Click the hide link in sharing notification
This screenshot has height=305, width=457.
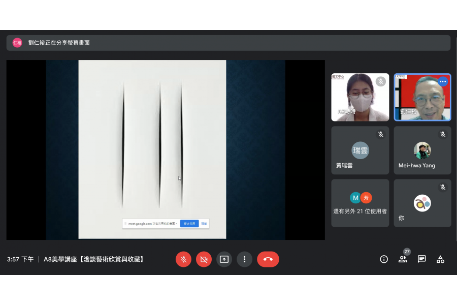point(204,224)
